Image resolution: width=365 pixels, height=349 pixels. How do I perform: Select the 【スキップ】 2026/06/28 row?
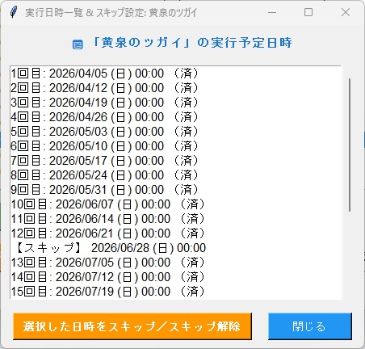[175, 248]
